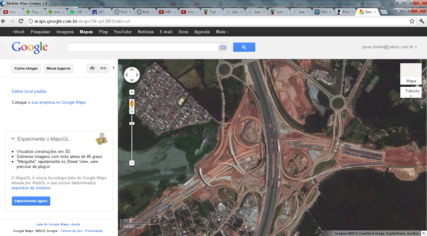
Task: Switch to the Mapa view thumbnail
Action: pos(411,74)
